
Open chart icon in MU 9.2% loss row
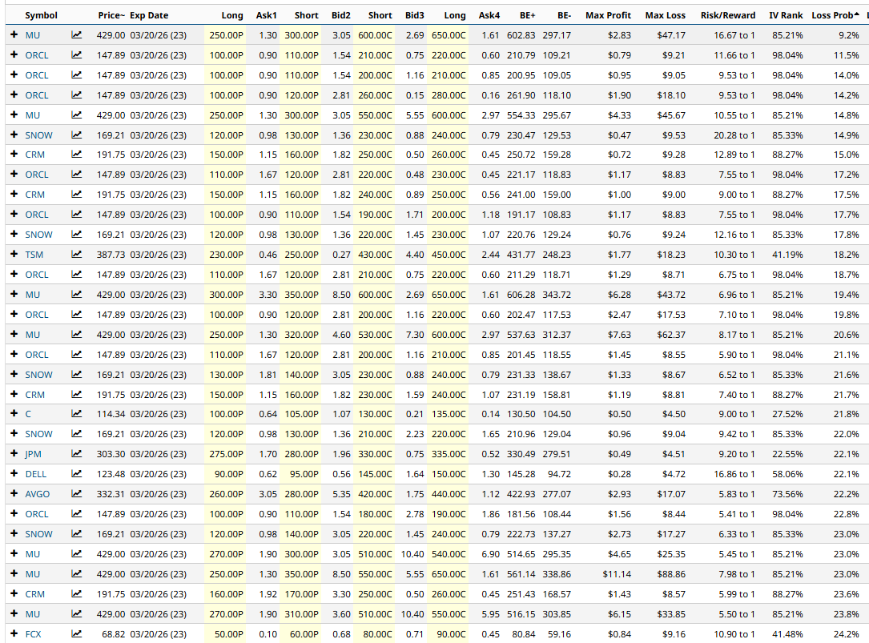76,35
